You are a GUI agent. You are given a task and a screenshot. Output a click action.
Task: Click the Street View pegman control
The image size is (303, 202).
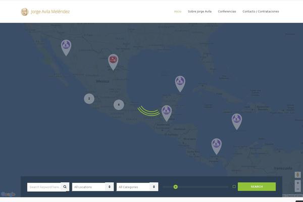[297, 175]
